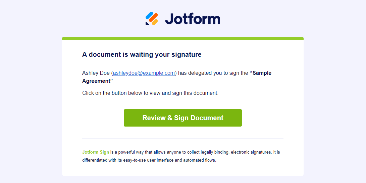Click the green accent bar atop the card

(x=183, y=38)
